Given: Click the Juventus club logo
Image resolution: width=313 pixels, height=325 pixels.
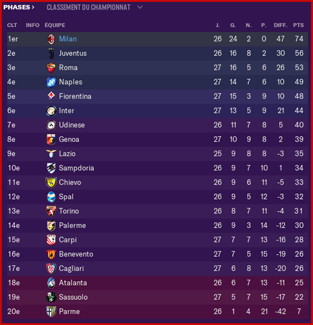Looking at the screenshot, I should tap(51, 53).
